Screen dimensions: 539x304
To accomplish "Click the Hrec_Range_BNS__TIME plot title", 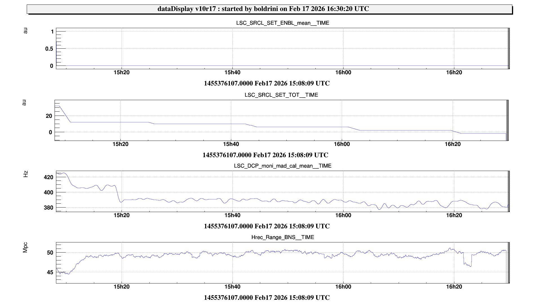I will [282, 237].
